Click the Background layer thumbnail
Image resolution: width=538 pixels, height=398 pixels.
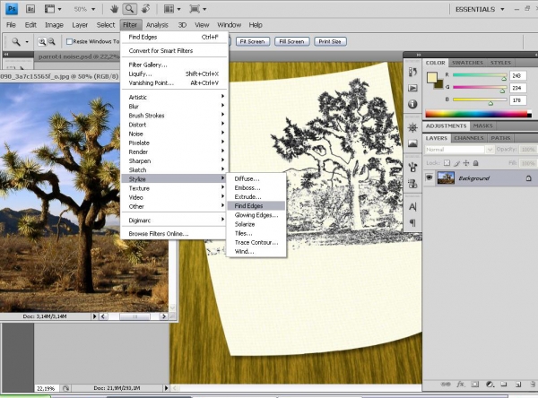(x=446, y=178)
